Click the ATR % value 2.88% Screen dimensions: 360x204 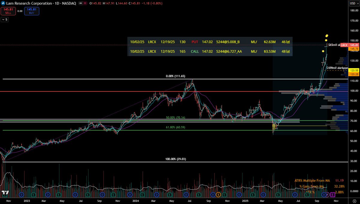click(339, 192)
